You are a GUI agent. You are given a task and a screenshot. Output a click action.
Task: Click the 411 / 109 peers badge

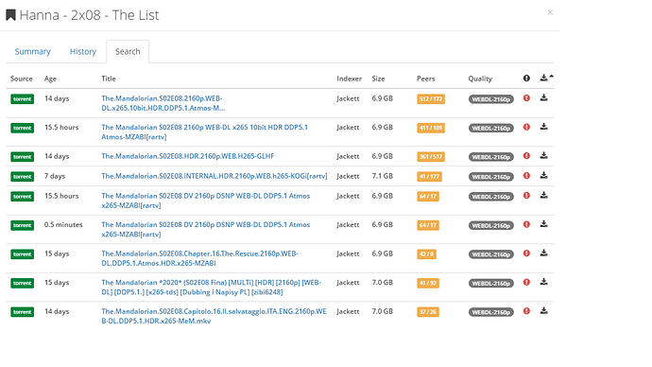click(x=431, y=128)
